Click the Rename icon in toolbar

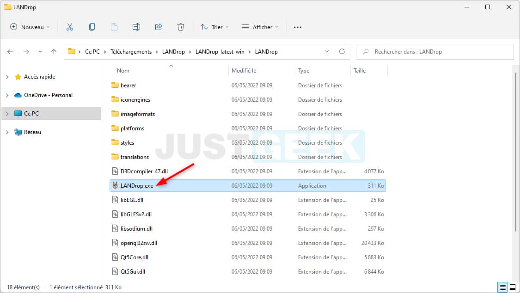click(x=136, y=27)
